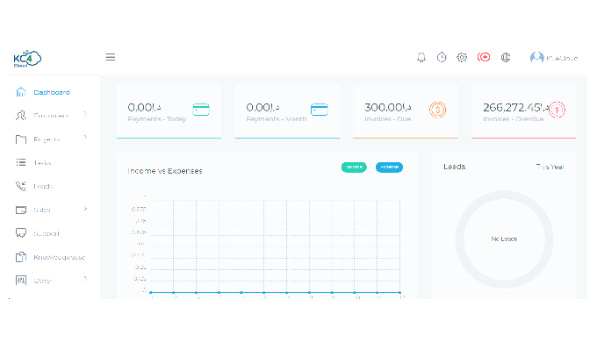Toggle the blue Expense chart legend

[x=389, y=167]
